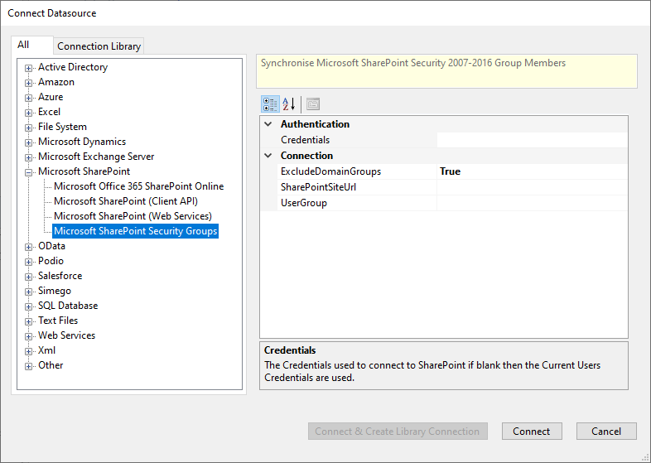The height and width of the screenshot is (463, 651).
Task: Select the Azure label
Action: click(x=51, y=97)
